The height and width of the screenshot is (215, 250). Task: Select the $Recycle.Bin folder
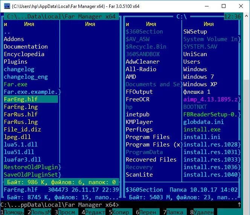[146, 47]
